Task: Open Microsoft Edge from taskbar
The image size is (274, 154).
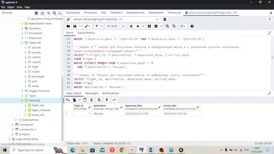Action: pyautogui.click(x=73, y=150)
